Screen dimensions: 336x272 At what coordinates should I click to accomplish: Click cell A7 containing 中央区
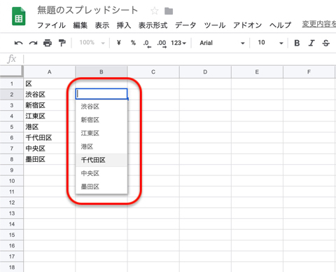pos(50,149)
